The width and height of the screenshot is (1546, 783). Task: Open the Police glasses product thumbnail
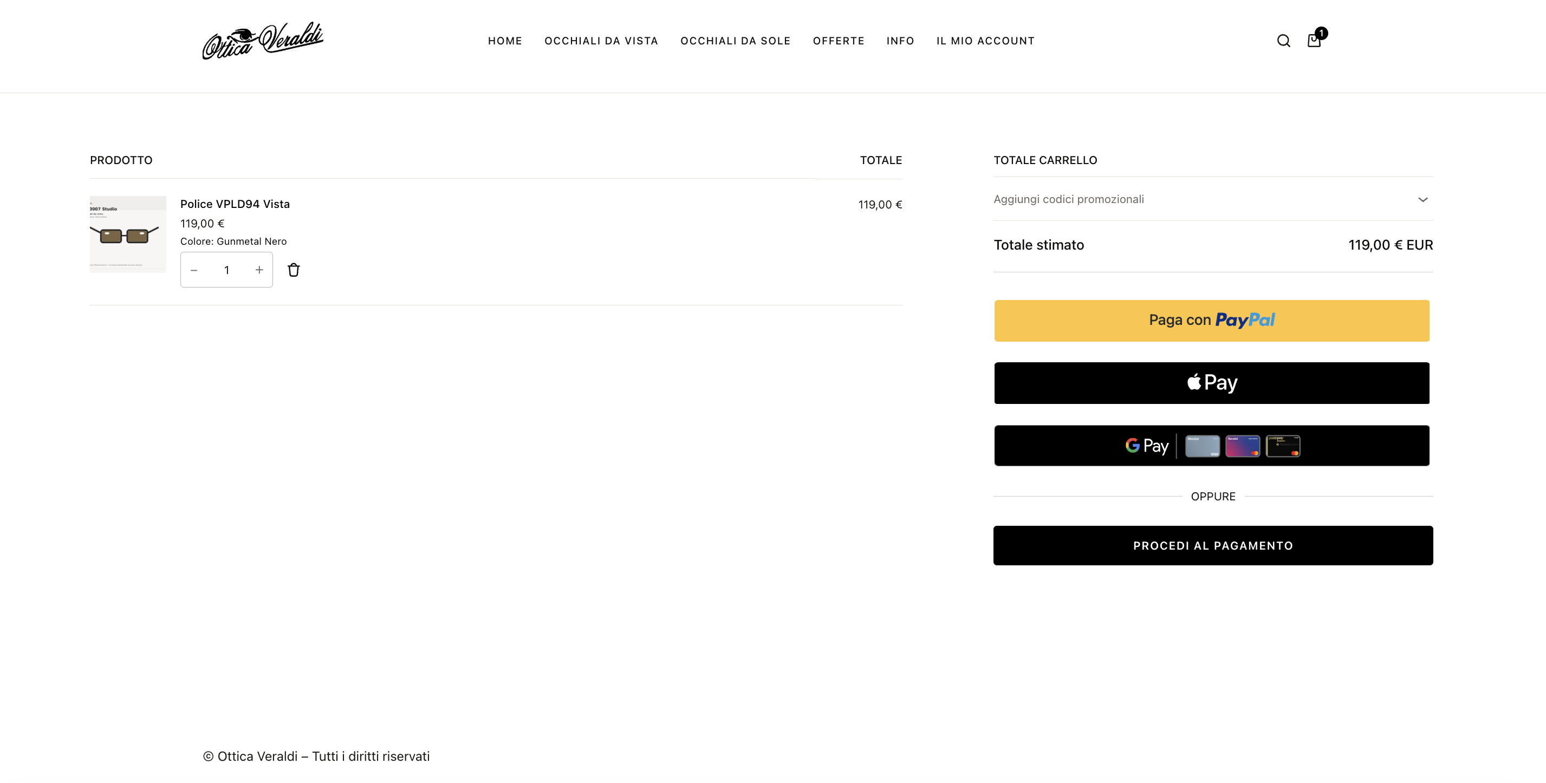pos(128,234)
